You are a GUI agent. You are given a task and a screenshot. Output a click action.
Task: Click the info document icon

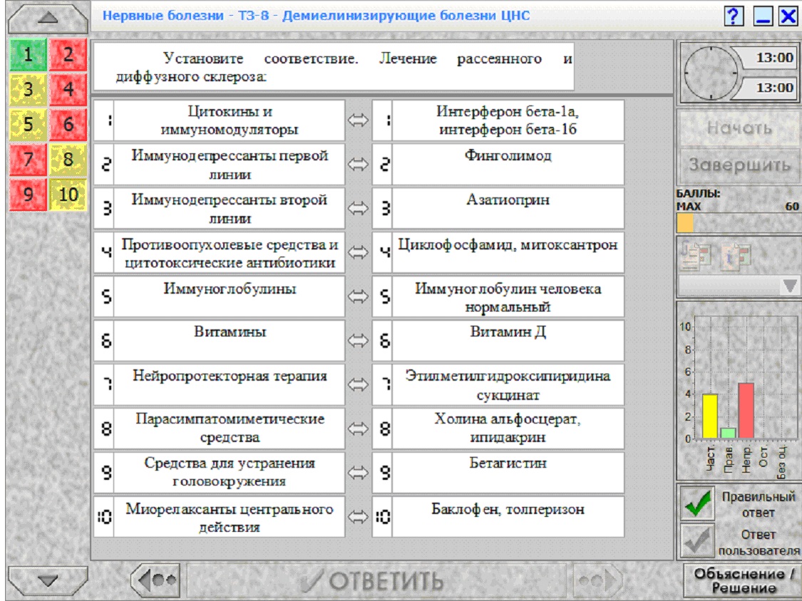coord(736,255)
